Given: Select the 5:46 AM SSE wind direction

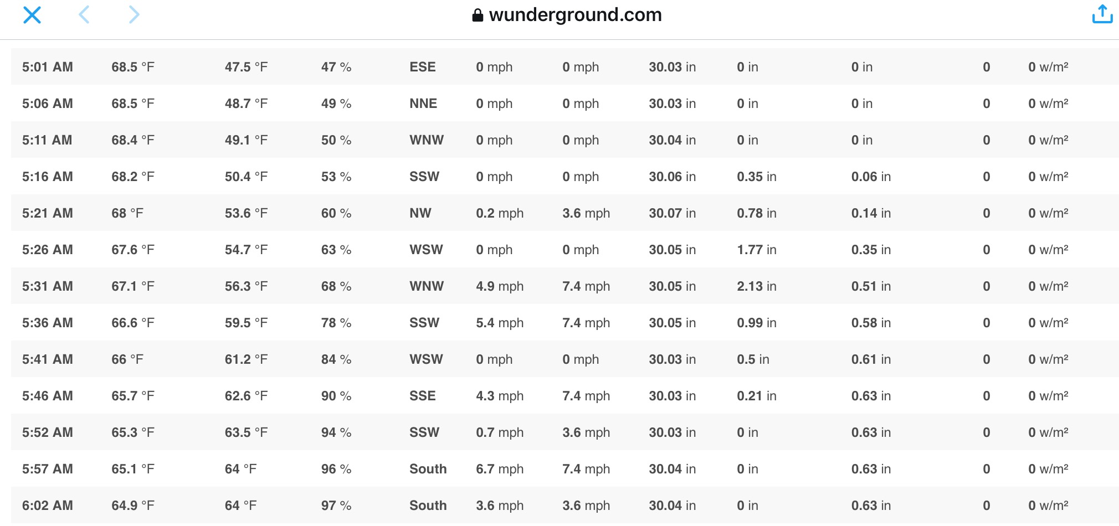Looking at the screenshot, I should 423,396.
